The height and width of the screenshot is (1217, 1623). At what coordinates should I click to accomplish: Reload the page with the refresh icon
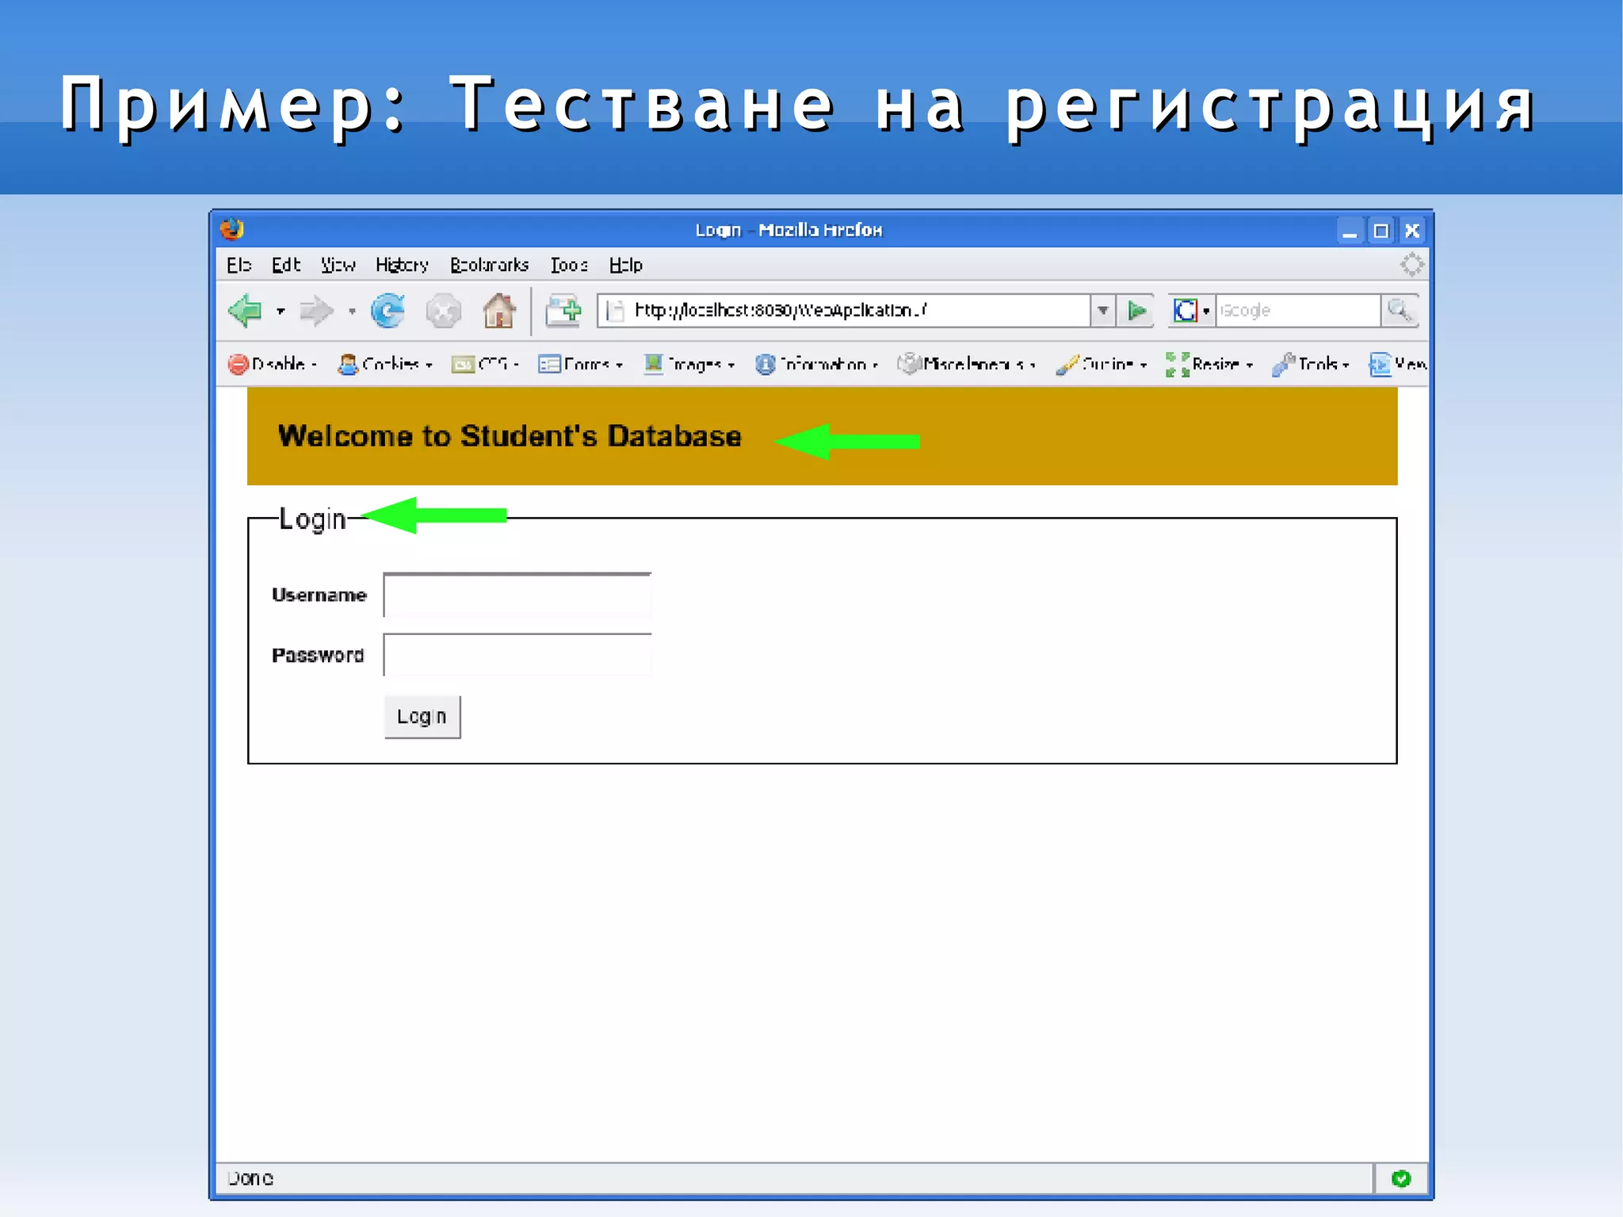tap(388, 311)
